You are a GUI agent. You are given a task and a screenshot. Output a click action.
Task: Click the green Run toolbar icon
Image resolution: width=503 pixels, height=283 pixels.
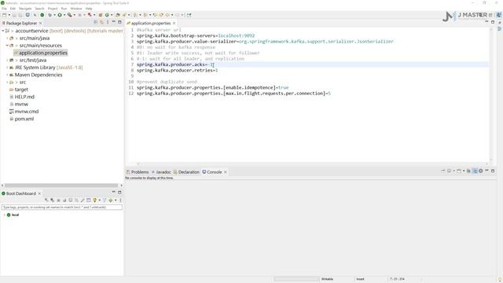(x=60, y=15)
